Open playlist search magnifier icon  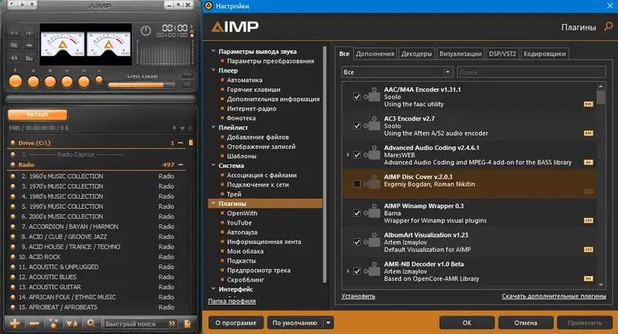91,323
